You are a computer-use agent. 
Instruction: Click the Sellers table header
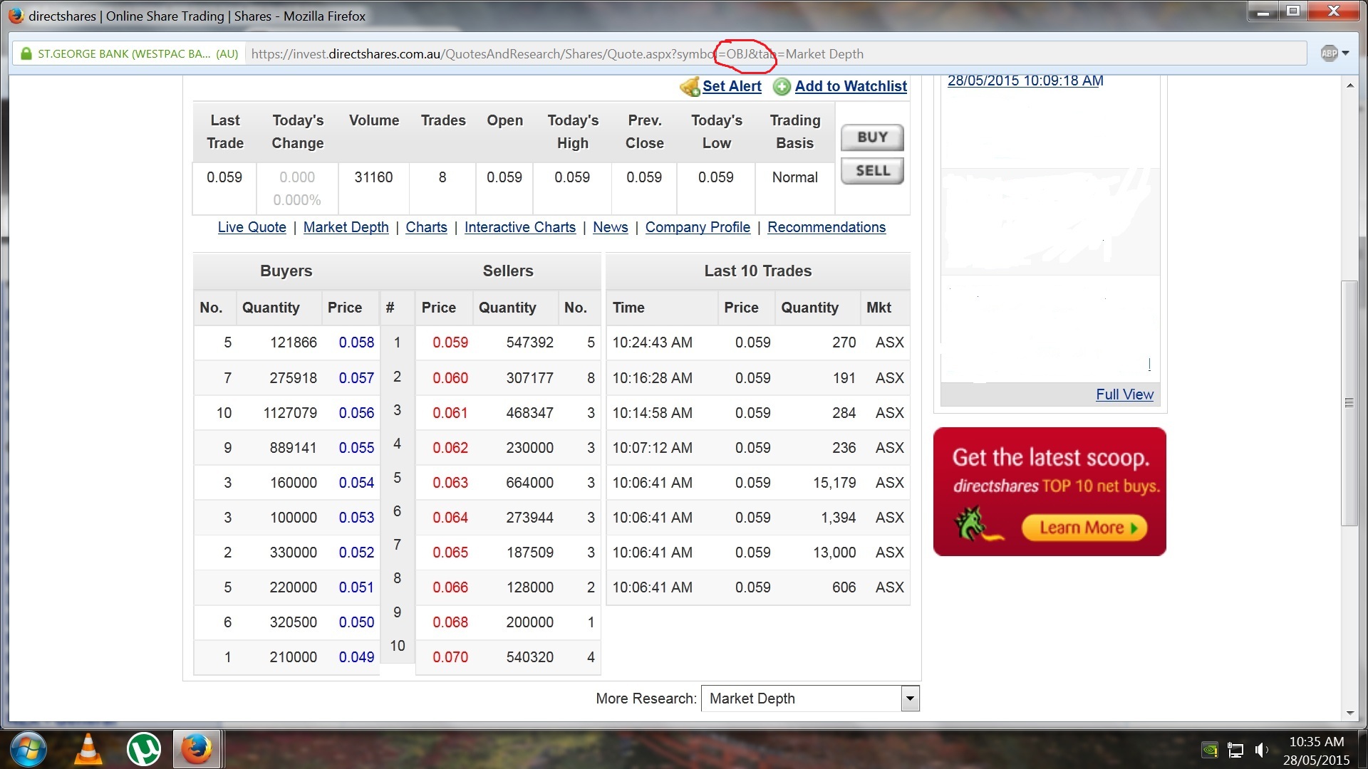507,271
